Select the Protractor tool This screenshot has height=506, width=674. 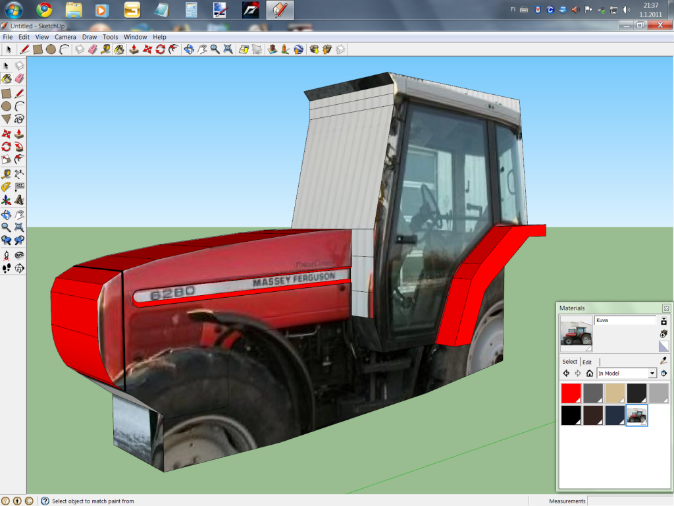7,187
